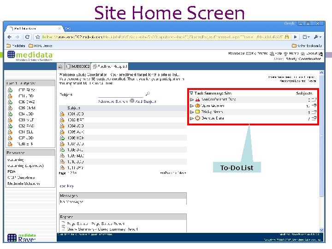Image resolution: width=332 pixels, height=249 pixels.
Task: Open subject 1001 JDD in the list
Action: (x=75, y=114)
